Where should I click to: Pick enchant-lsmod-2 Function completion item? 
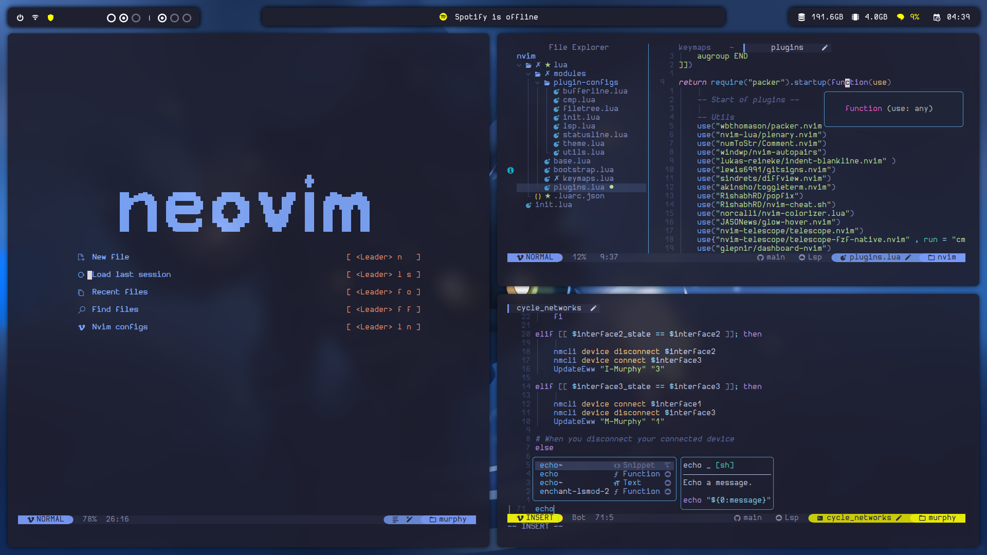pyautogui.click(x=604, y=491)
